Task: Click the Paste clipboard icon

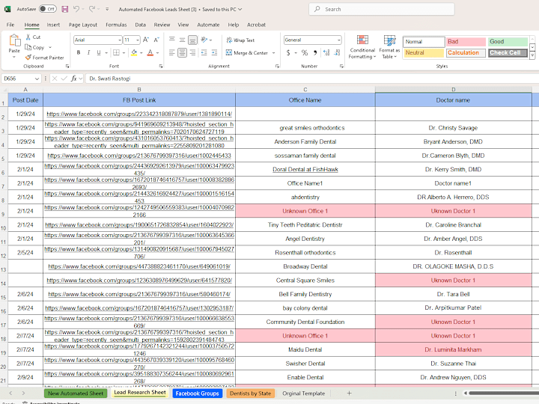Action: click(x=14, y=40)
